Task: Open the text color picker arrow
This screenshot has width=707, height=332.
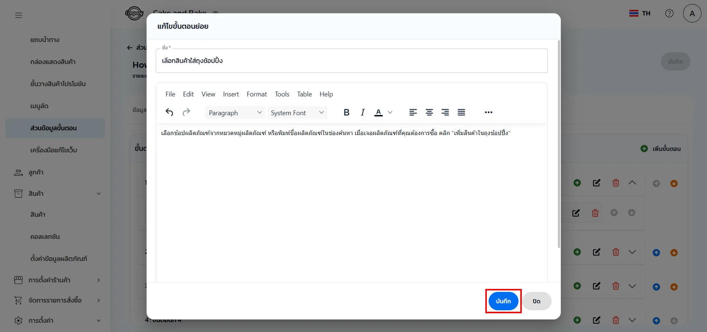Action: click(390, 112)
